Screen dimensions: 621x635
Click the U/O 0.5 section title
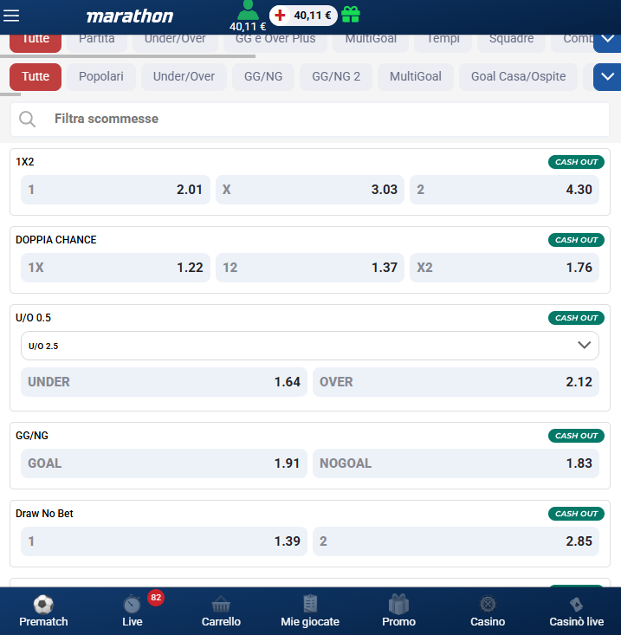coord(33,317)
